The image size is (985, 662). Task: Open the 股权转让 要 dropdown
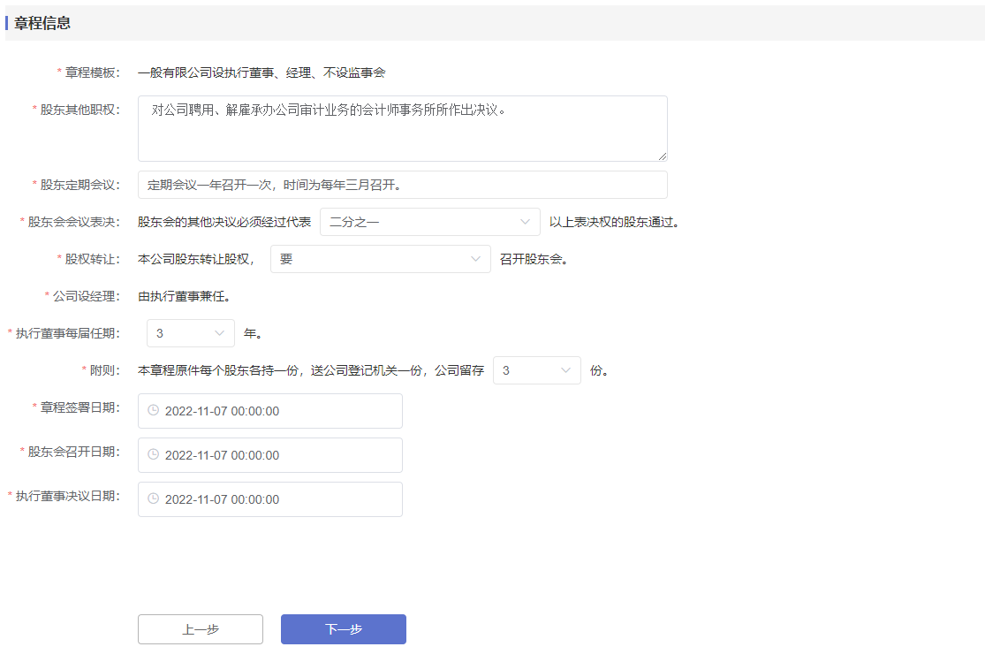[380, 259]
